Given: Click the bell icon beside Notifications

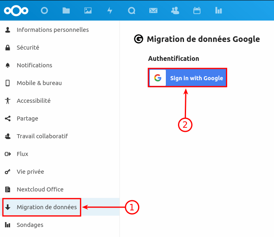Looking at the screenshot, I should coord(8,65).
